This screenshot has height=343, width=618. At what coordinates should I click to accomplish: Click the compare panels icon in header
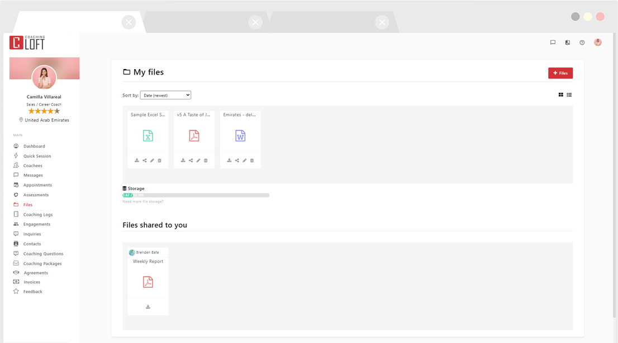pyautogui.click(x=567, y=42)
